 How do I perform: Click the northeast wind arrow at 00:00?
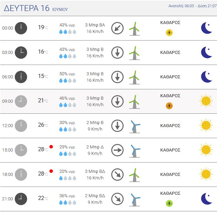click(117, 28)
